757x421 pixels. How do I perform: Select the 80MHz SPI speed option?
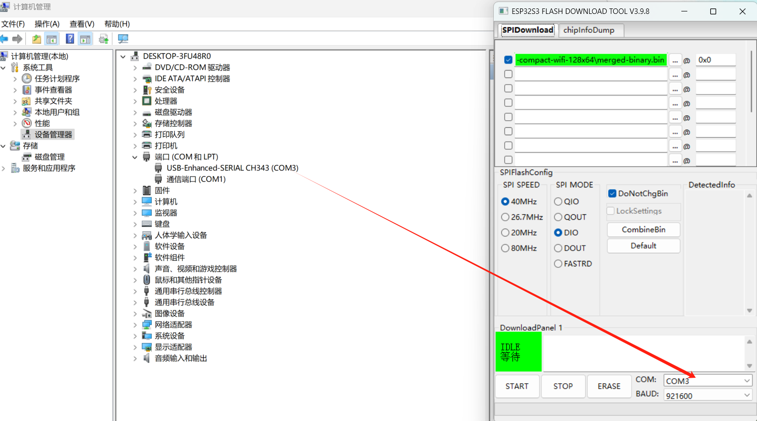tap(505, 248)
